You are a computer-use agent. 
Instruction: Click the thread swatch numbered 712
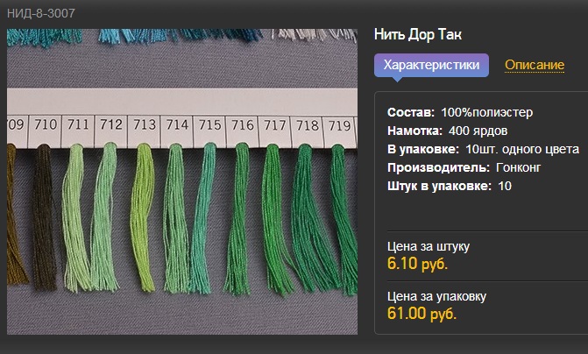tap(105, 216)
